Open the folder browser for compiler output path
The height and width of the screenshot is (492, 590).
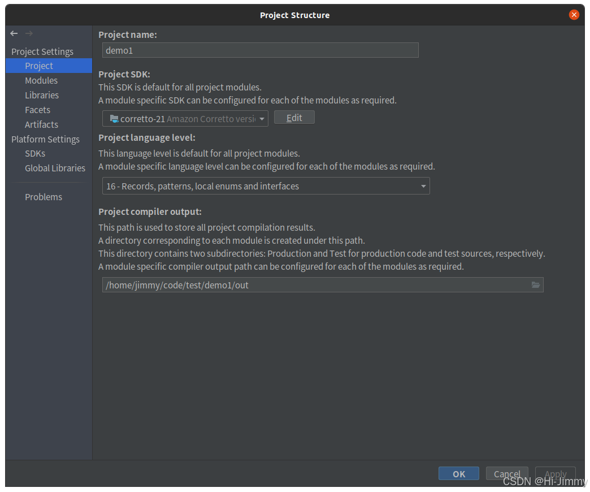pyautogui.click(x=535, y=285)
